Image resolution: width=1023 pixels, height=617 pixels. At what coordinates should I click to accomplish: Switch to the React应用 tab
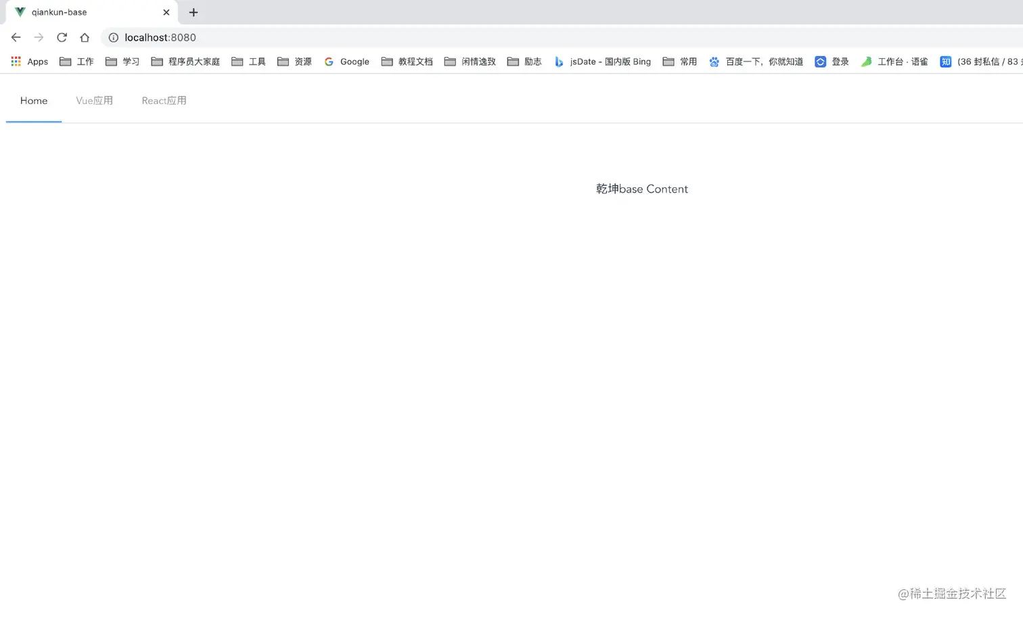tap(164, 101)
